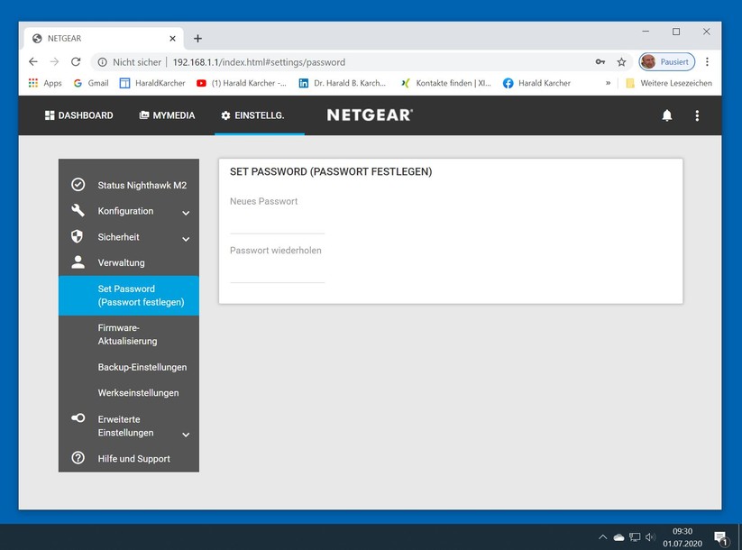Click the Status Nighthawk M2 checkmark icon
The image size is (742, 550).
pyautogui.click(x=78, y=185)
